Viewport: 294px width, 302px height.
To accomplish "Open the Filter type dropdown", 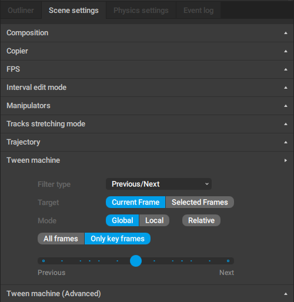I will (159, 184).
